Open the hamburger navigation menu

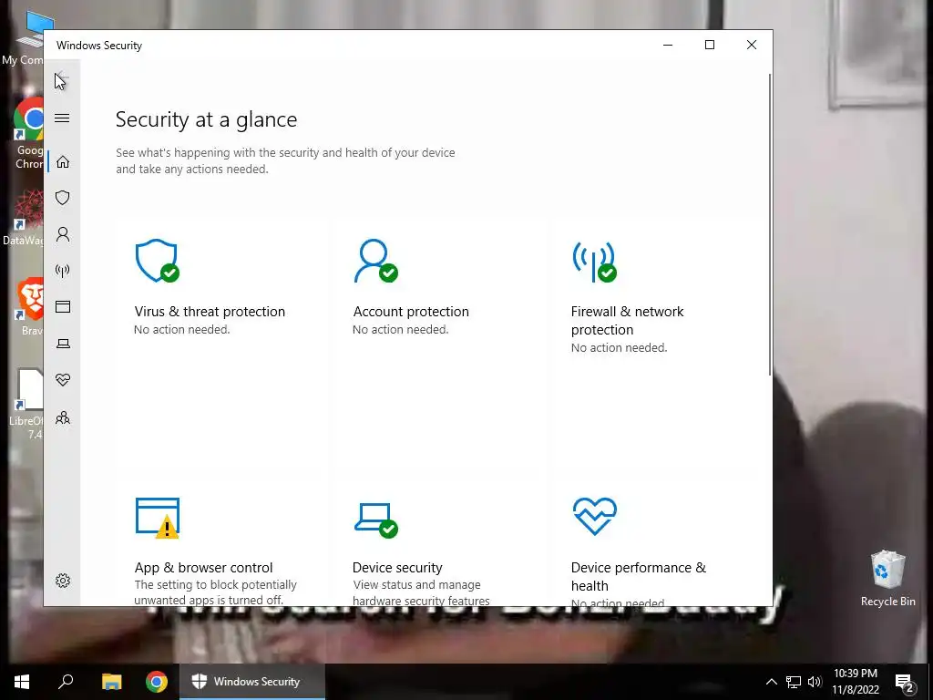[62, 118]
